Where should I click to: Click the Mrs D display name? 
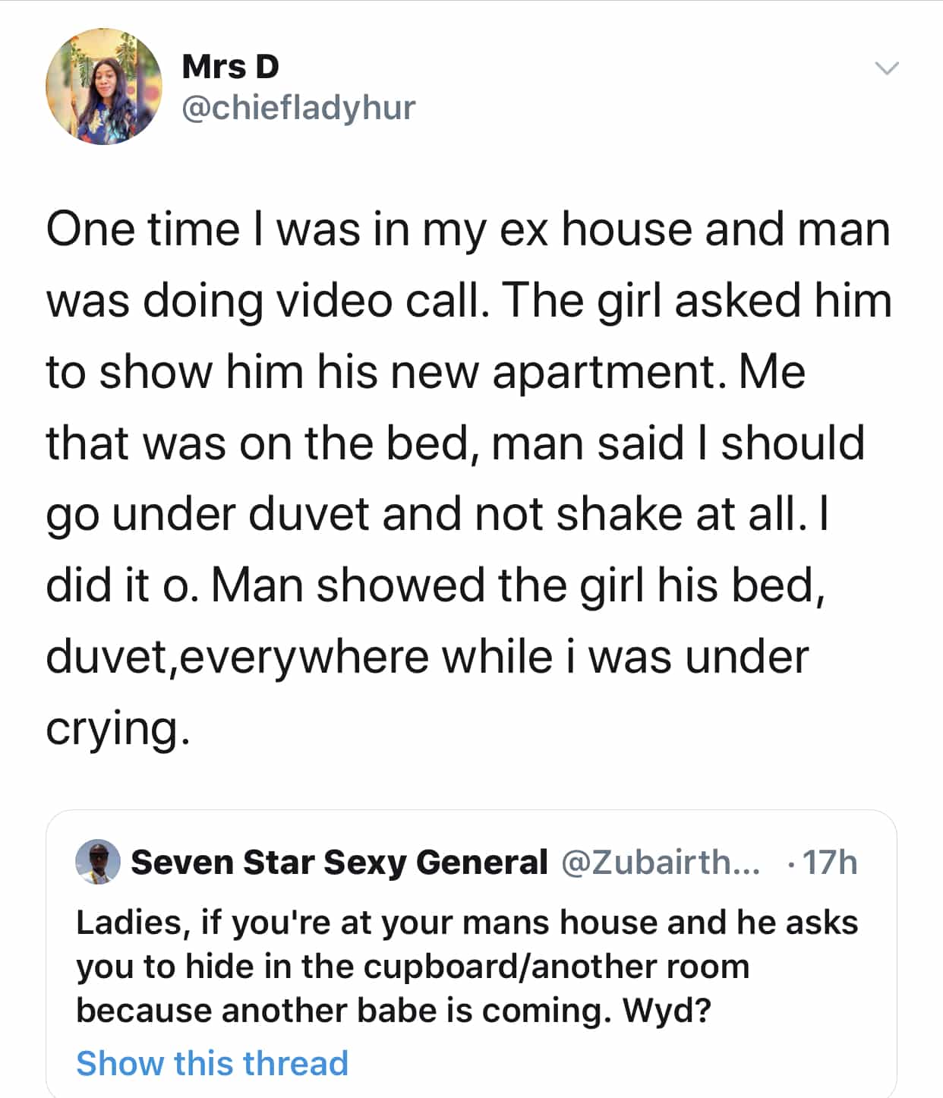(x=231, y=67)
